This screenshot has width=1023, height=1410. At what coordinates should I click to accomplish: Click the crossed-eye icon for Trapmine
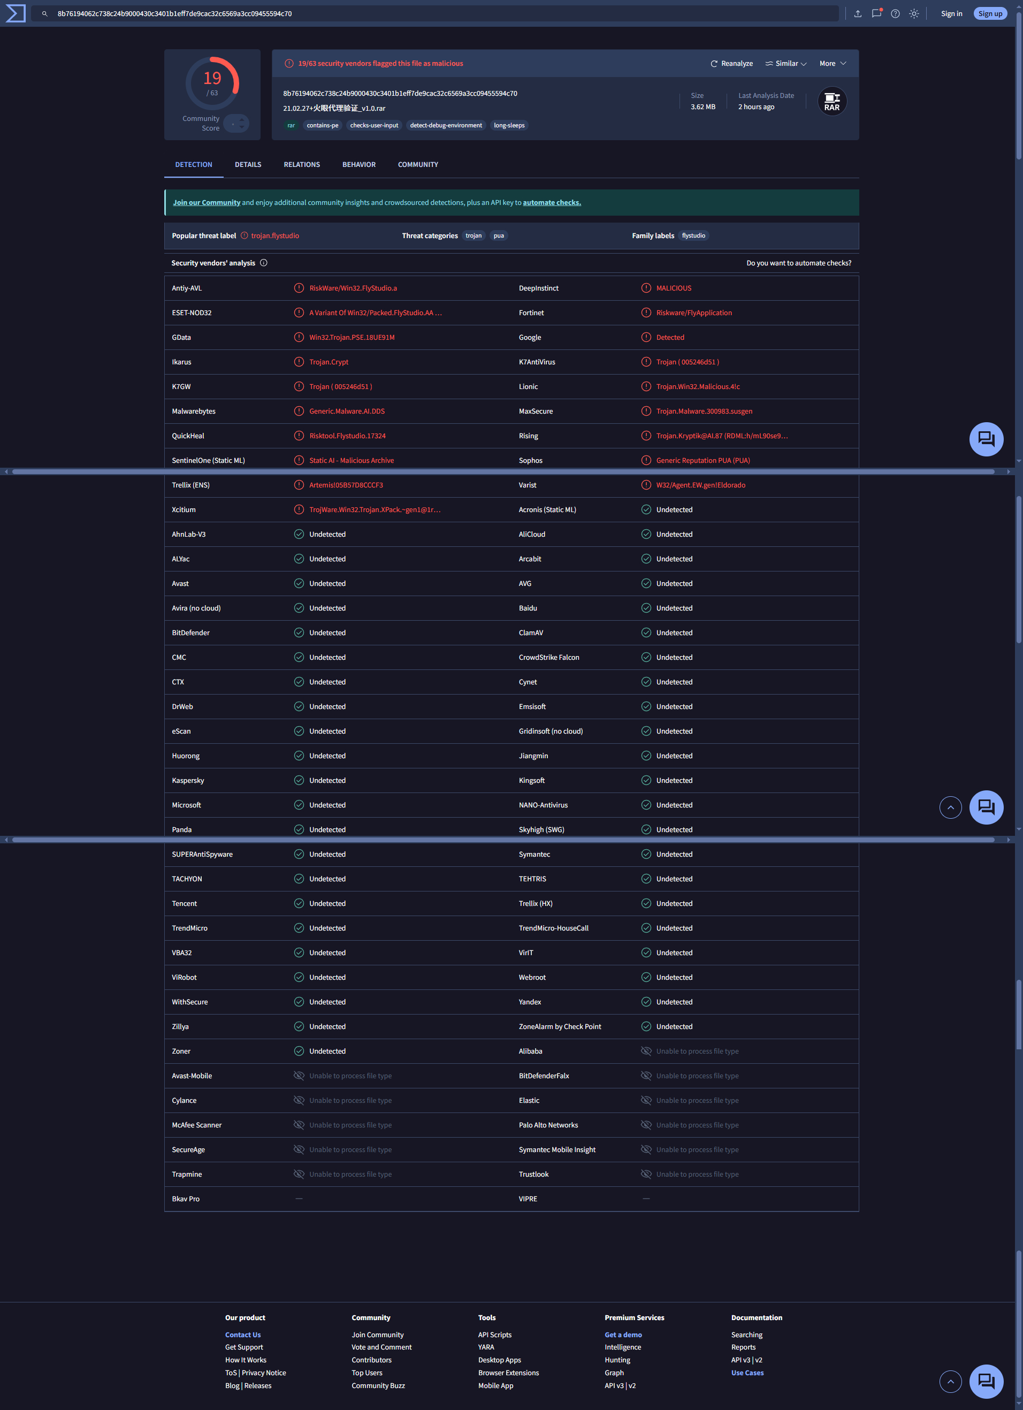299,1175
